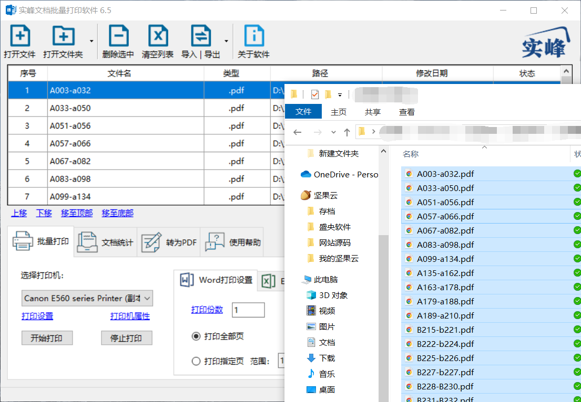Click the 打开文件 (open file) toolbar icon
The height and width of the screenshot is (402, 581).
[x=20, y=36]
